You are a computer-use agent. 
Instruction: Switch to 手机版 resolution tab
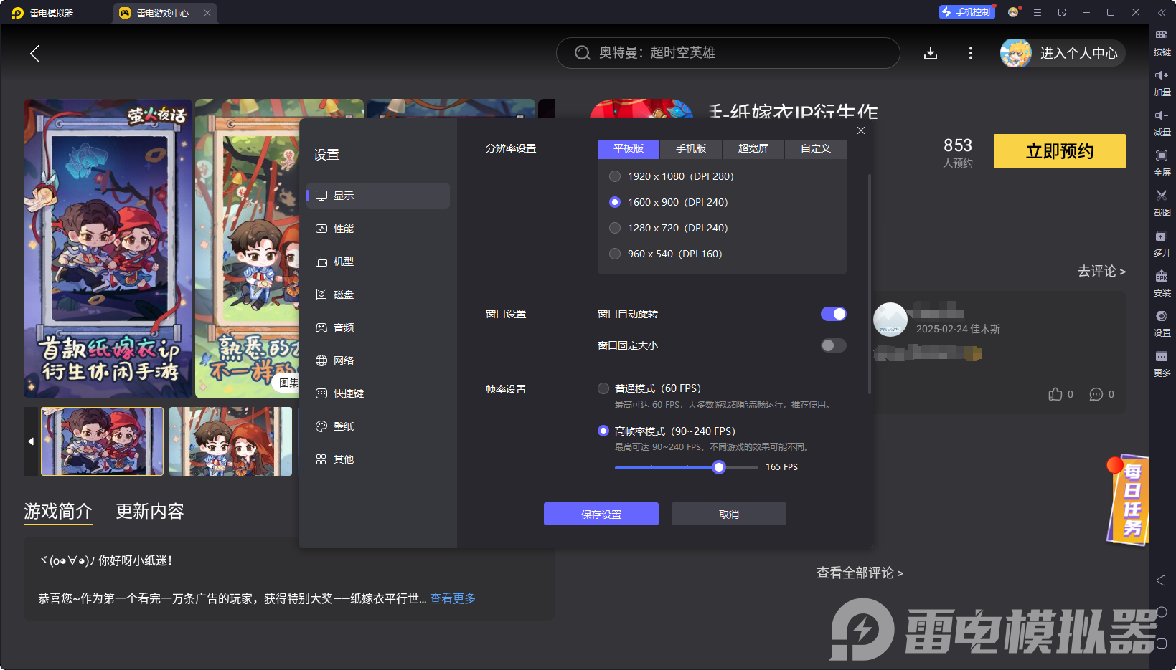click(x=691, y=148)
